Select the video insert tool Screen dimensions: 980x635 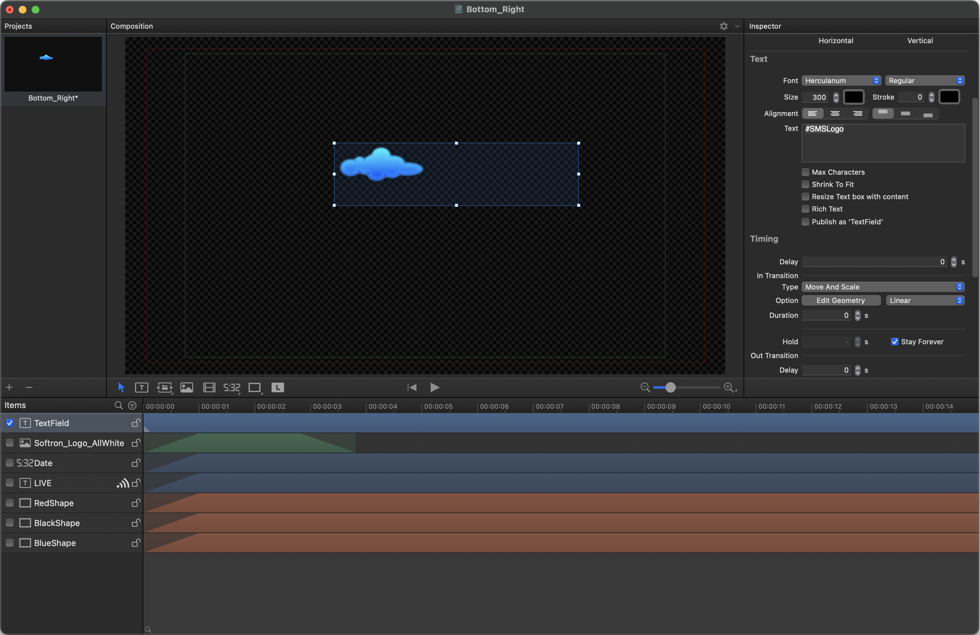pyautogui.click(x=208, y=387)
